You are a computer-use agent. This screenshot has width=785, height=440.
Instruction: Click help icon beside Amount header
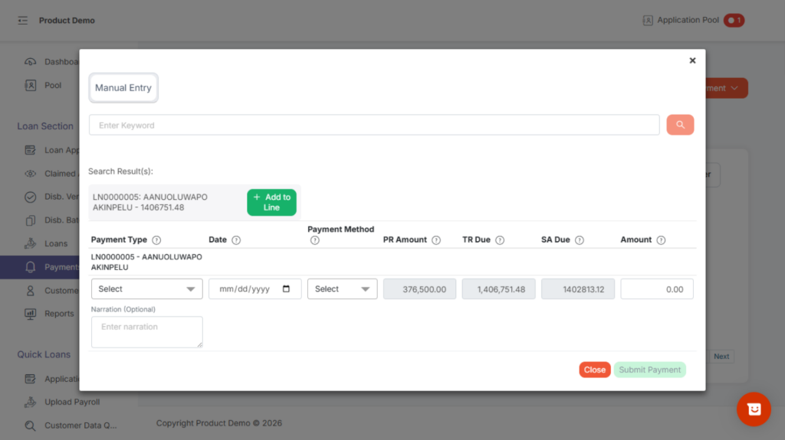[661, 240]
